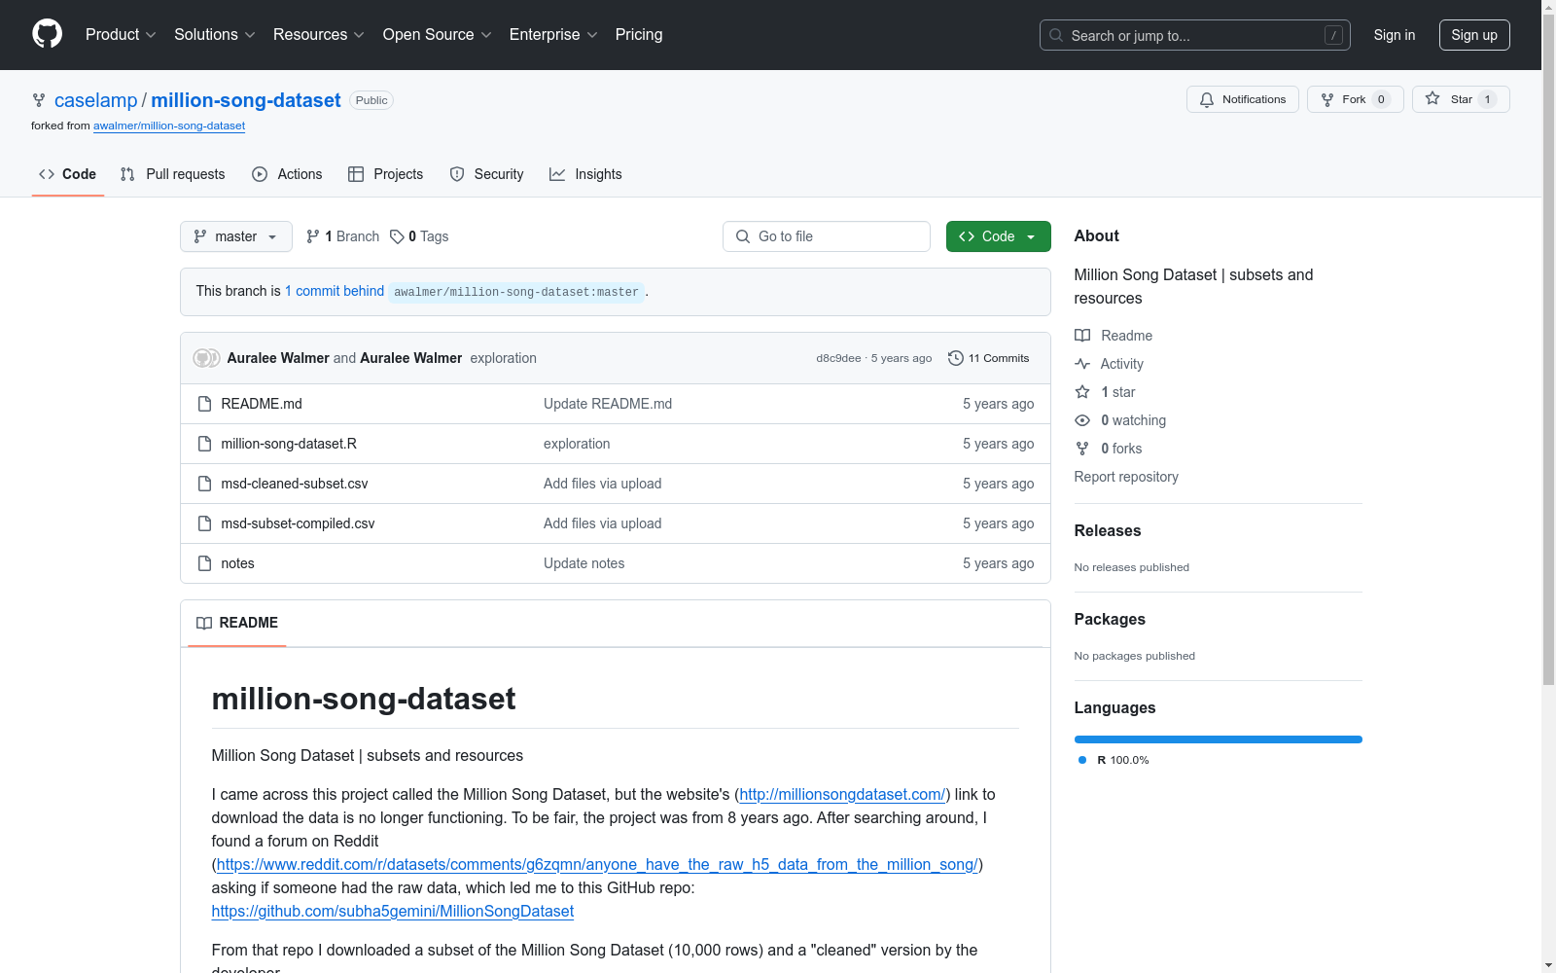The height and width of the screenshot is (973, 1556).
Task: Open the README.md file
Action: point(262,404)
